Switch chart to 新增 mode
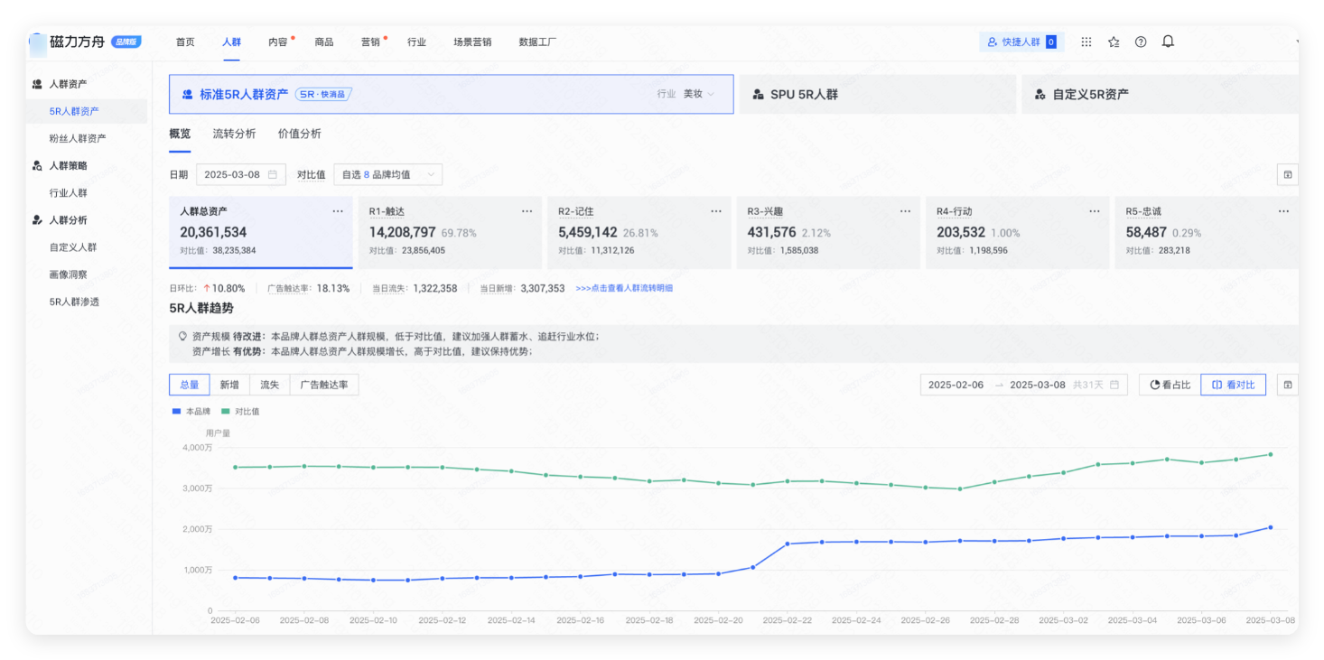The image size is (1324, 660). pos(230,384)
